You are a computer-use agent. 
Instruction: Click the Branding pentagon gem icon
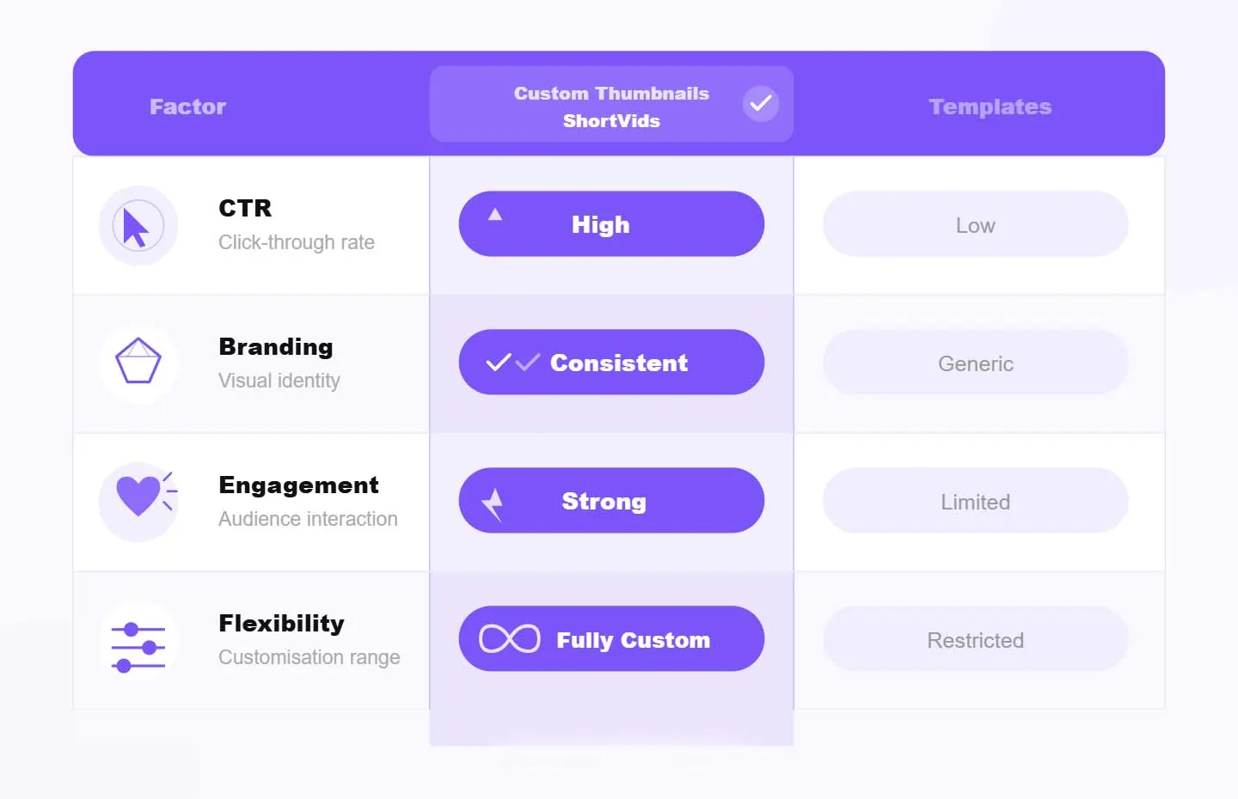pyautogui.click(x=138, y=362)
